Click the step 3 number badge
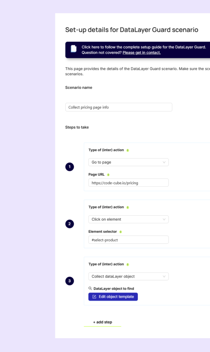 point(70,281)
